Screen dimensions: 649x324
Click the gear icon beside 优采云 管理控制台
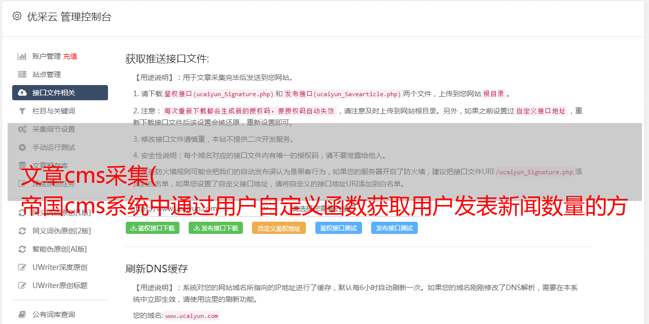point(17,16)
